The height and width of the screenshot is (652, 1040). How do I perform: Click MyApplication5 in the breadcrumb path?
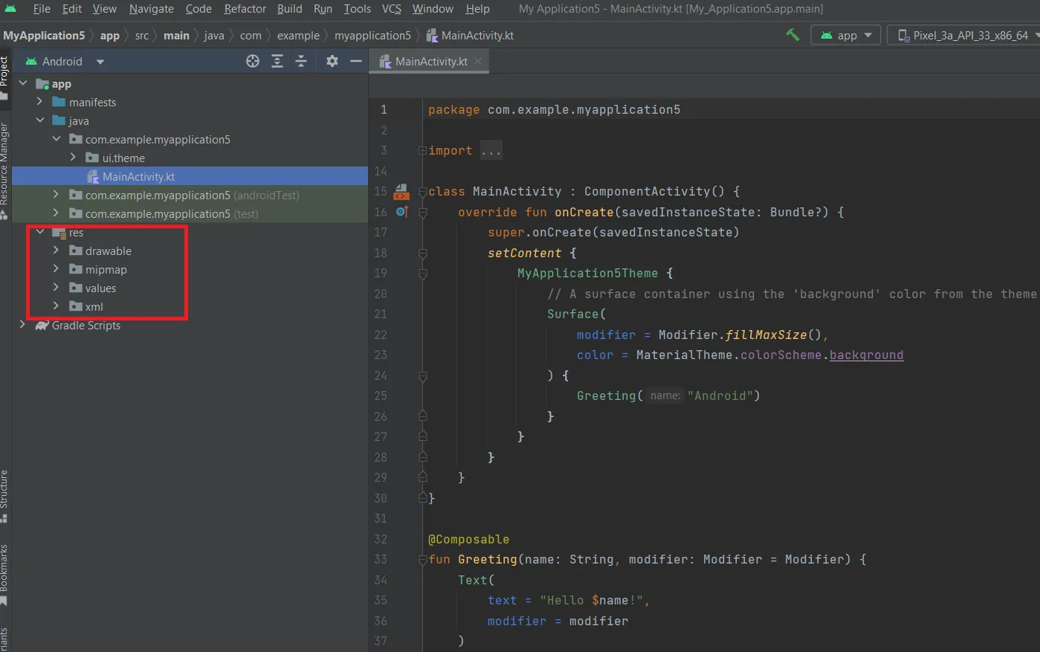(x=44, y=36)
